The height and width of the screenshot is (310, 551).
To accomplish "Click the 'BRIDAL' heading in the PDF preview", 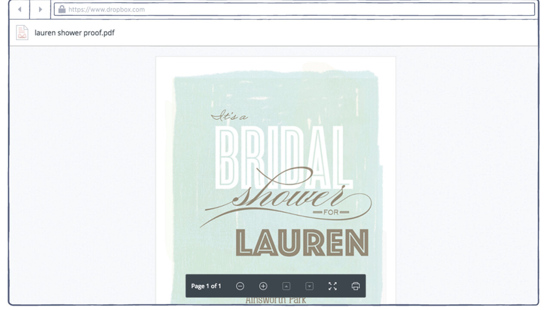I will pos(283,157).
